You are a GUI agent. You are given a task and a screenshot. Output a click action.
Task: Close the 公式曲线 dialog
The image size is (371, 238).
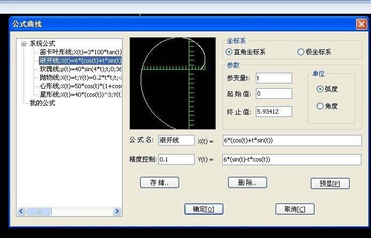[x=361, y=24]
